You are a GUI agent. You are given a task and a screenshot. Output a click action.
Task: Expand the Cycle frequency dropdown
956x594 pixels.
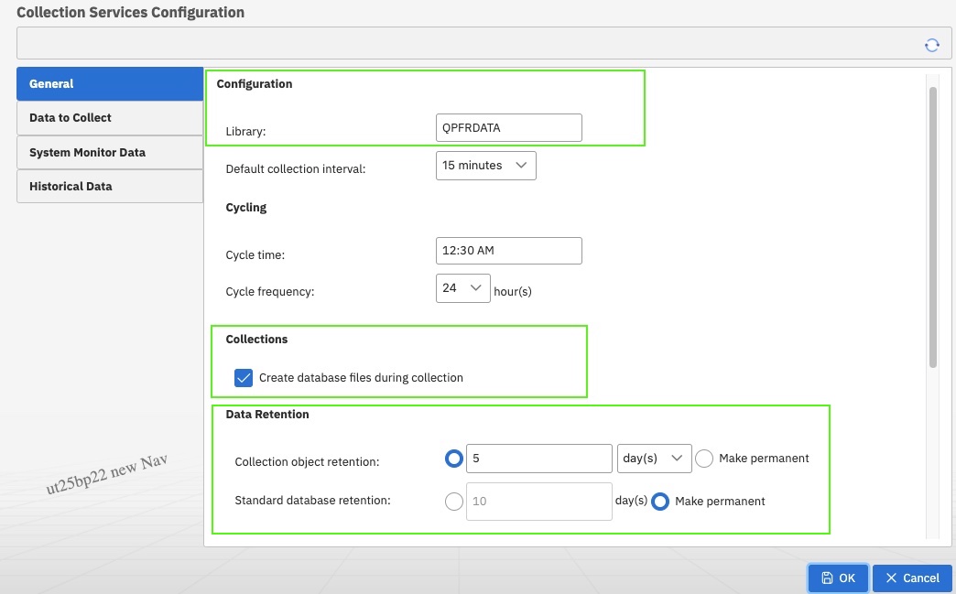coord(462,288)
